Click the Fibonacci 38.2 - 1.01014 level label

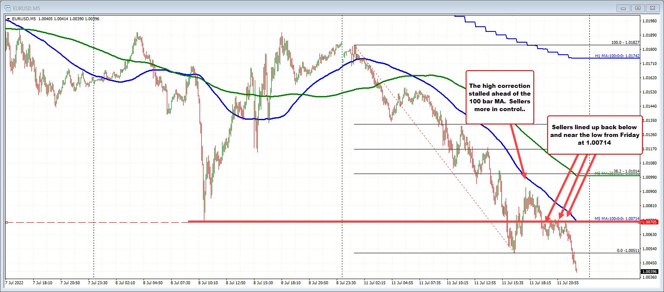click(x=624, y=171)
